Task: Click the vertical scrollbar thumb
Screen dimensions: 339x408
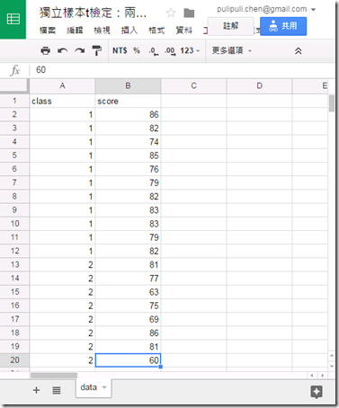Action: [332, 103]
